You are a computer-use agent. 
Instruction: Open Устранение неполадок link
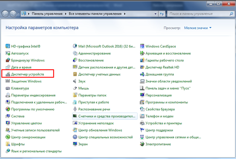pyautogui.click(x=96, y=123)
